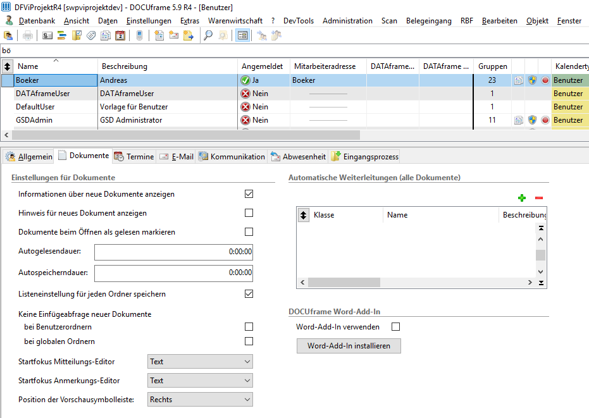
Task: Click the green and orange stacked bars toolbar icon
Action: click(x=62, y=35)
